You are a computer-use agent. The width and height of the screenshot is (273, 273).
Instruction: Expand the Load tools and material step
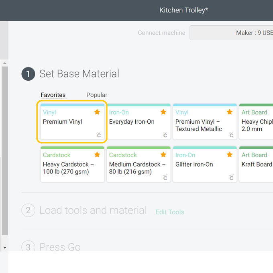point(93,210)
